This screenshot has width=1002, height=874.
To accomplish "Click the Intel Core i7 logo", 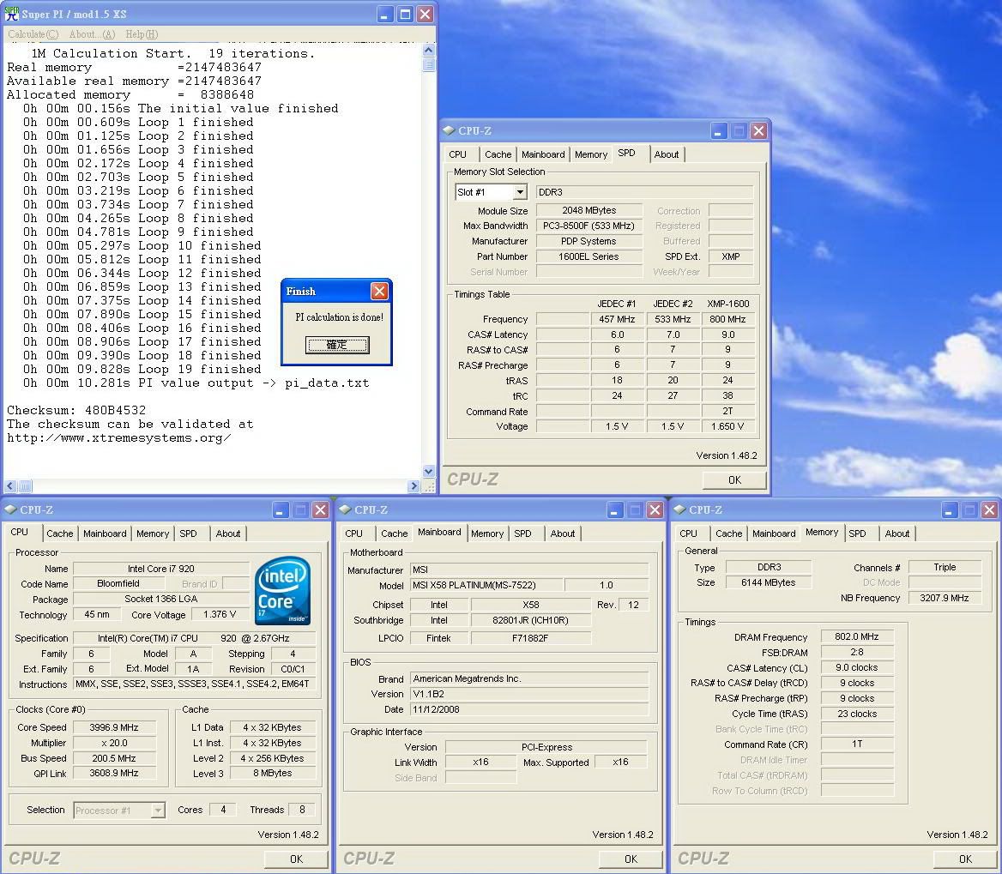I will click(282, 591).
